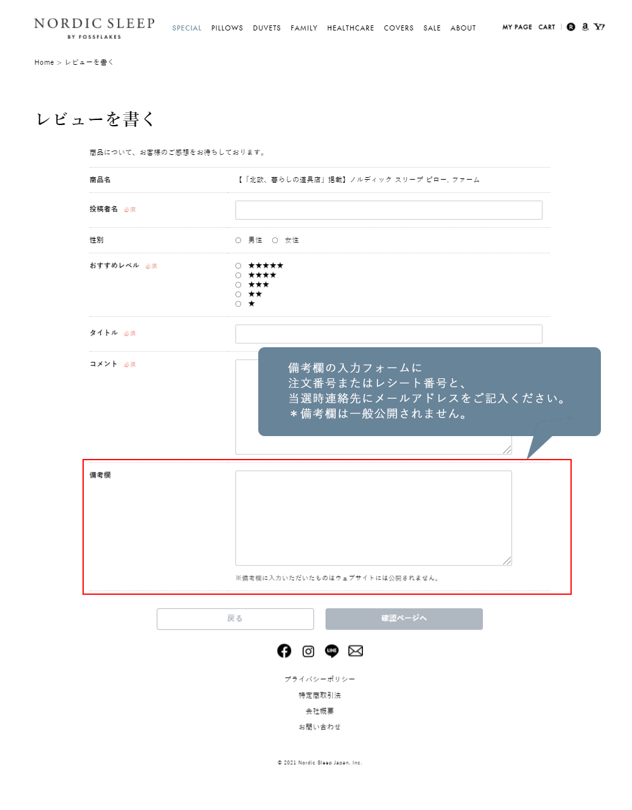Choose the five-star recommendation rating
Image resolution: width=632 pixels, height=810 pixels.
coord(238,265)
